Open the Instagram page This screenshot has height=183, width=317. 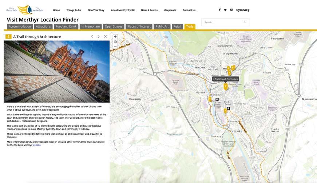231,10
